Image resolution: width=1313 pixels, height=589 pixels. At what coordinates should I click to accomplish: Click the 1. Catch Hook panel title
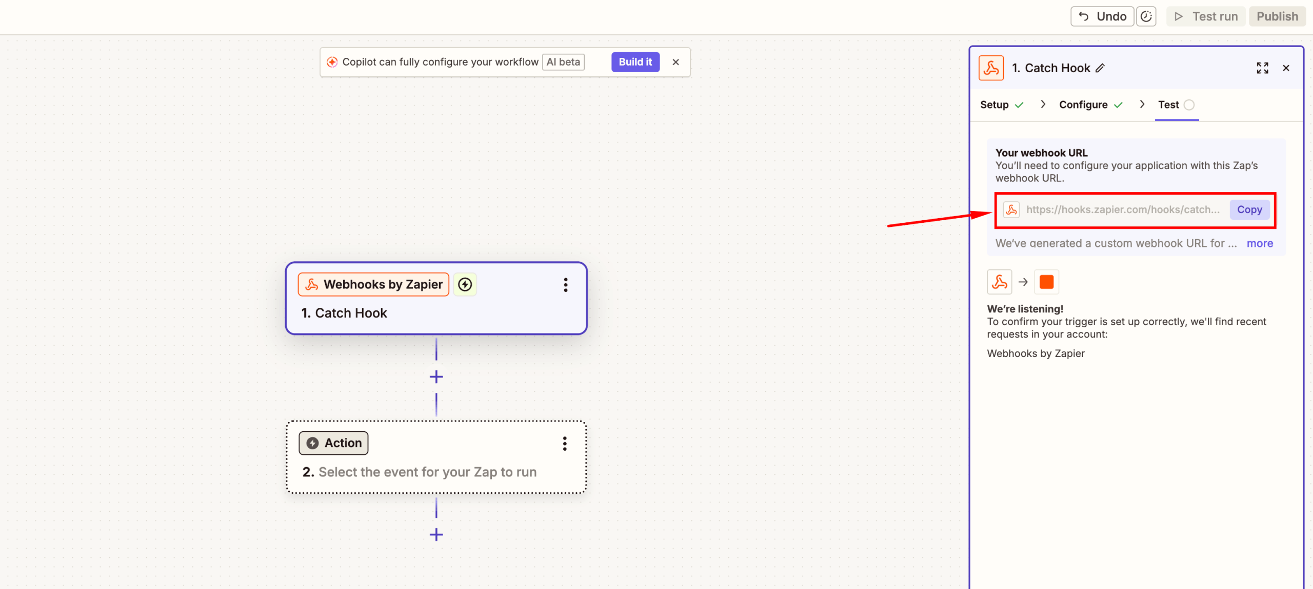(1051, 68)
